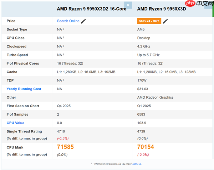Viewport: 214px width, 170px height.
Task: Click the Up to 5.7 GHz turbo value
Action: pos(148,55)
